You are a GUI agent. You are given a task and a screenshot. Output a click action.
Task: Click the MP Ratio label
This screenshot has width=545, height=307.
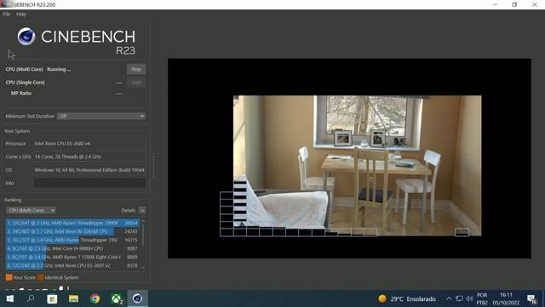coord(21,93)
